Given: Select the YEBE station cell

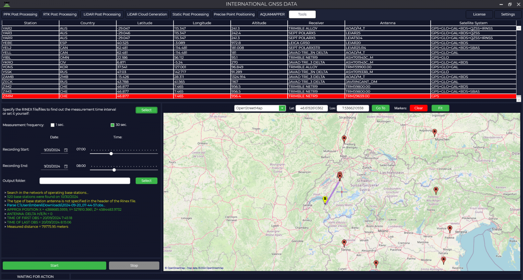Looking at the screenshot, I should tap(30, 43).
